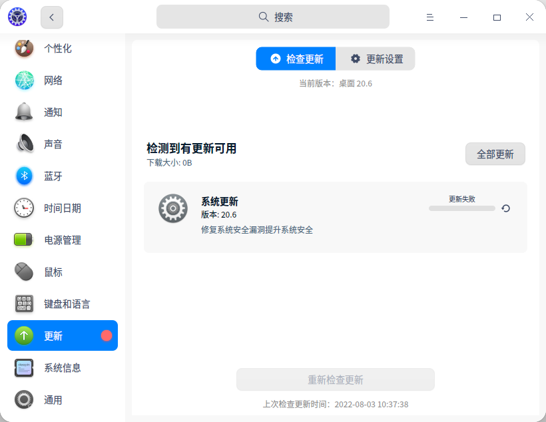
Task: Open 键盘和语言 keyboard settings
Action: [x=24, y=304]
